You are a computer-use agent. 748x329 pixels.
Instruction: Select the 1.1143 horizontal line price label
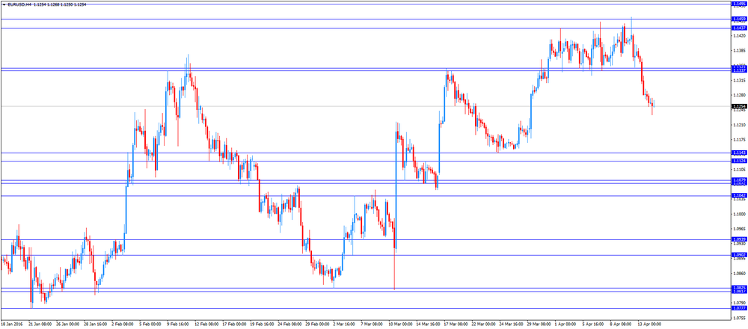(738, 153)
